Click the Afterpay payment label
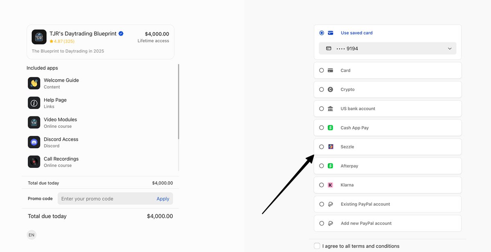491x252 pixels. (349, 166)
